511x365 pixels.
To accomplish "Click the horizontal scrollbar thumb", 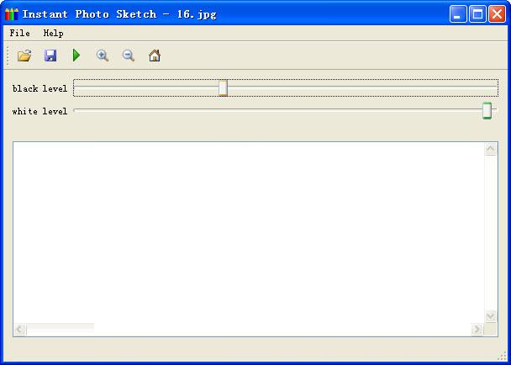I will pos(61,329).
